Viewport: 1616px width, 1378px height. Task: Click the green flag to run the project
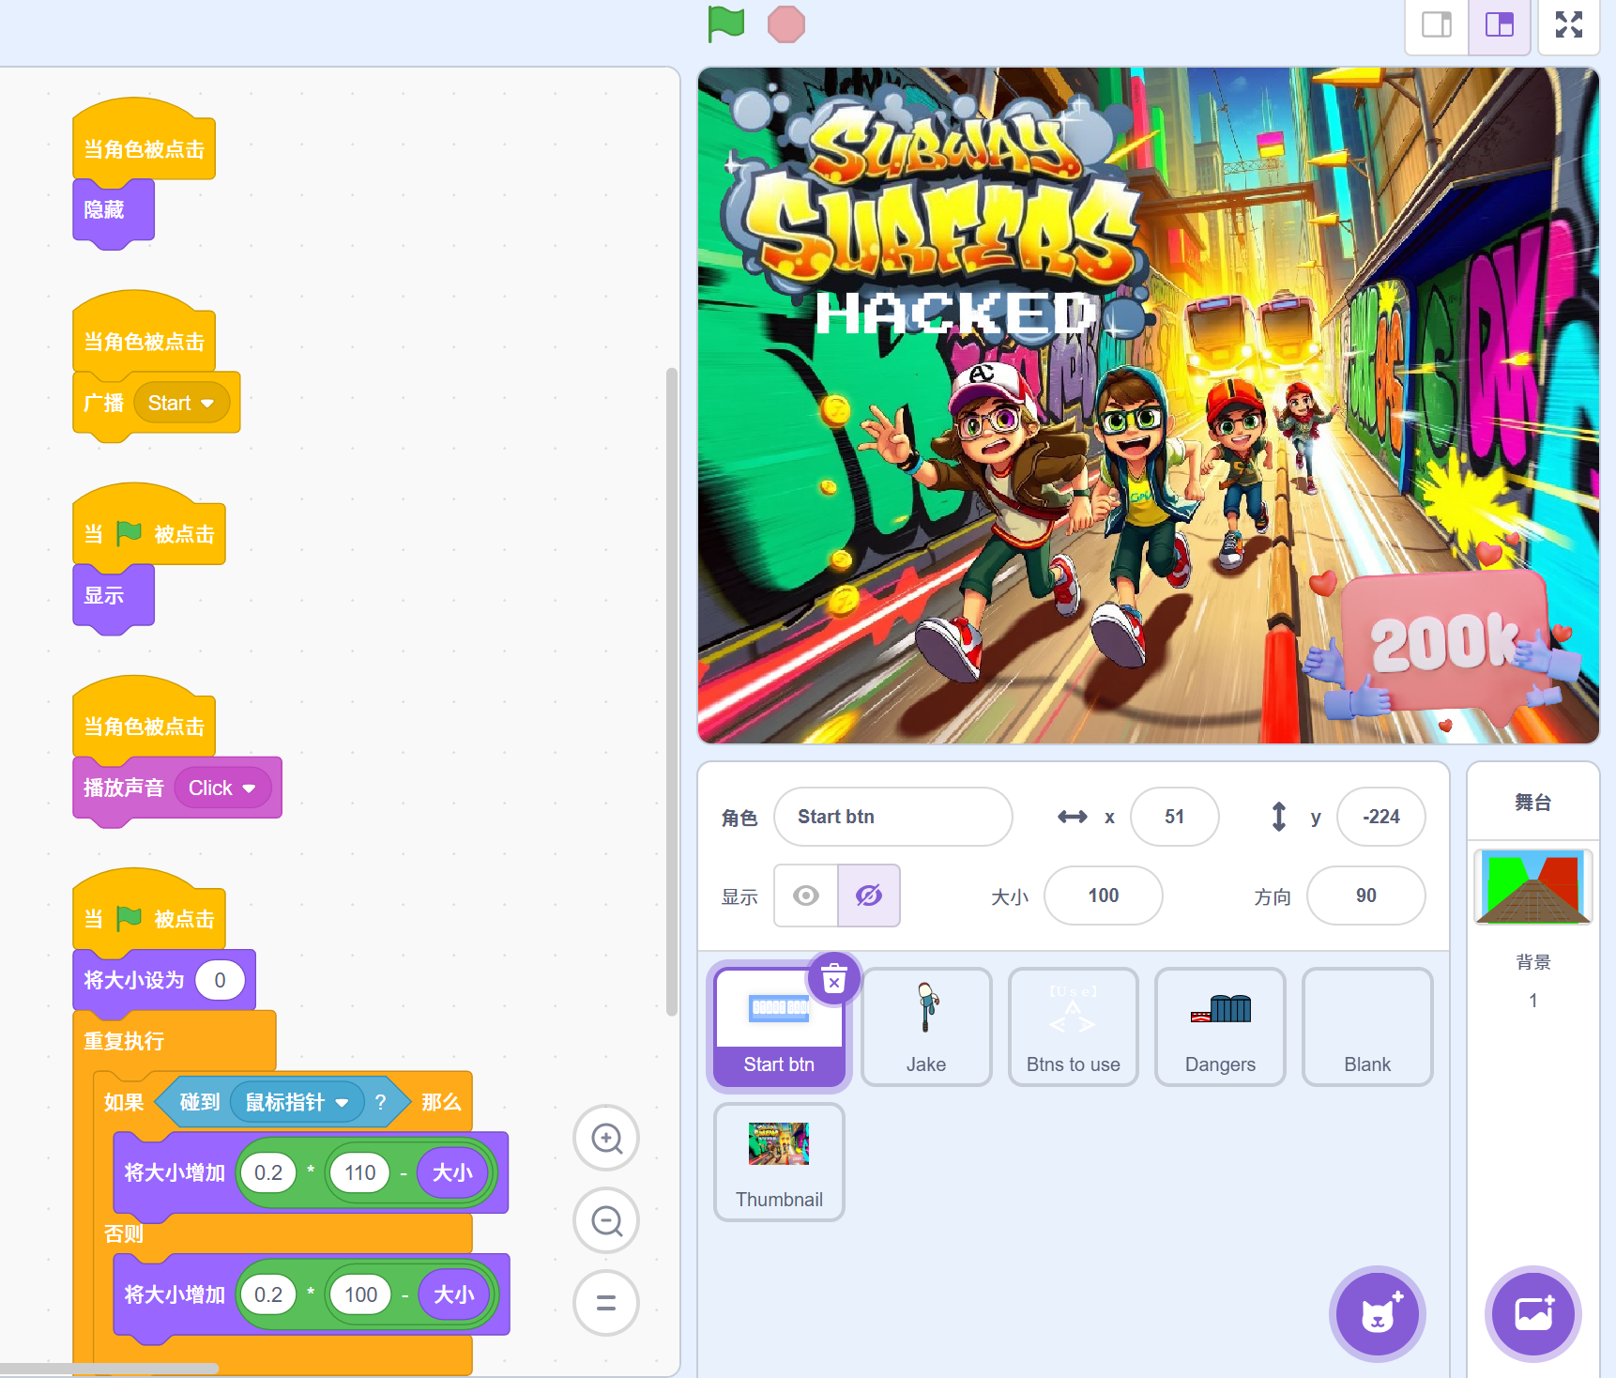pyautogui.click(x=725, y=24)
